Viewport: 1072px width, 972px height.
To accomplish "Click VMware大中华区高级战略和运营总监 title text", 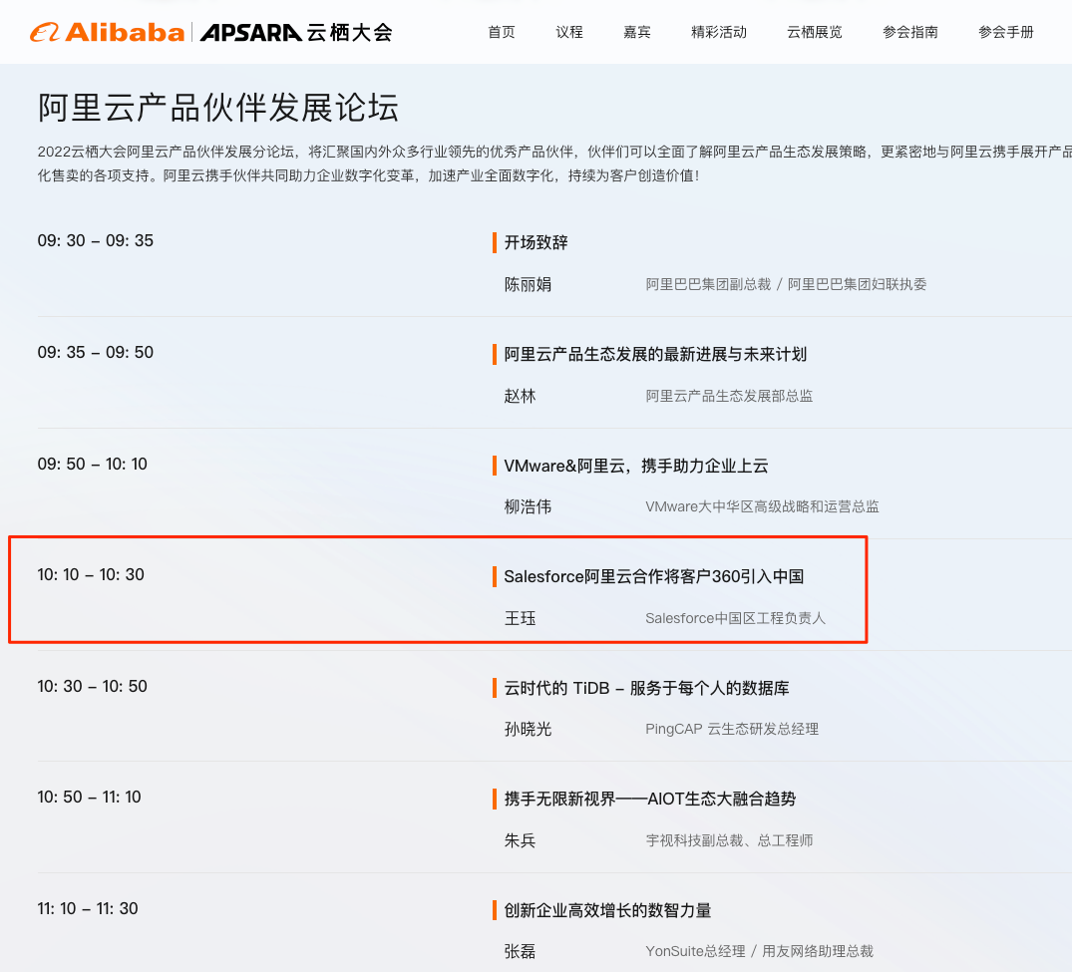I will [762, 506].
